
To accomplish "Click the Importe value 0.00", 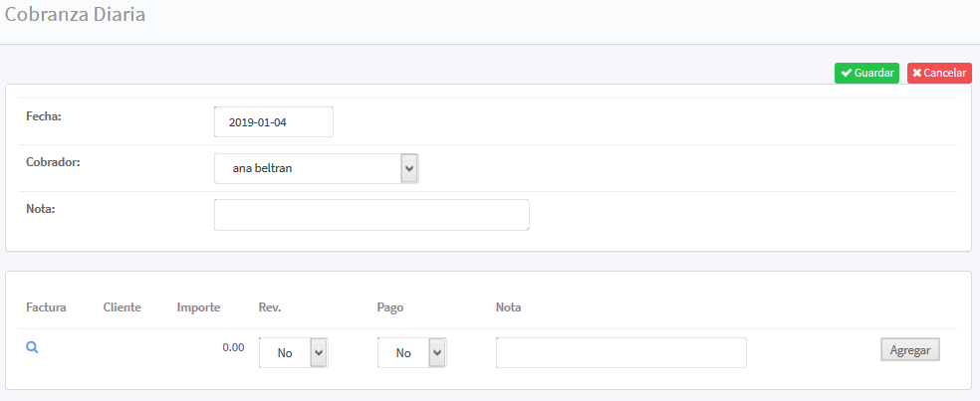I will (x=233, y=348).
